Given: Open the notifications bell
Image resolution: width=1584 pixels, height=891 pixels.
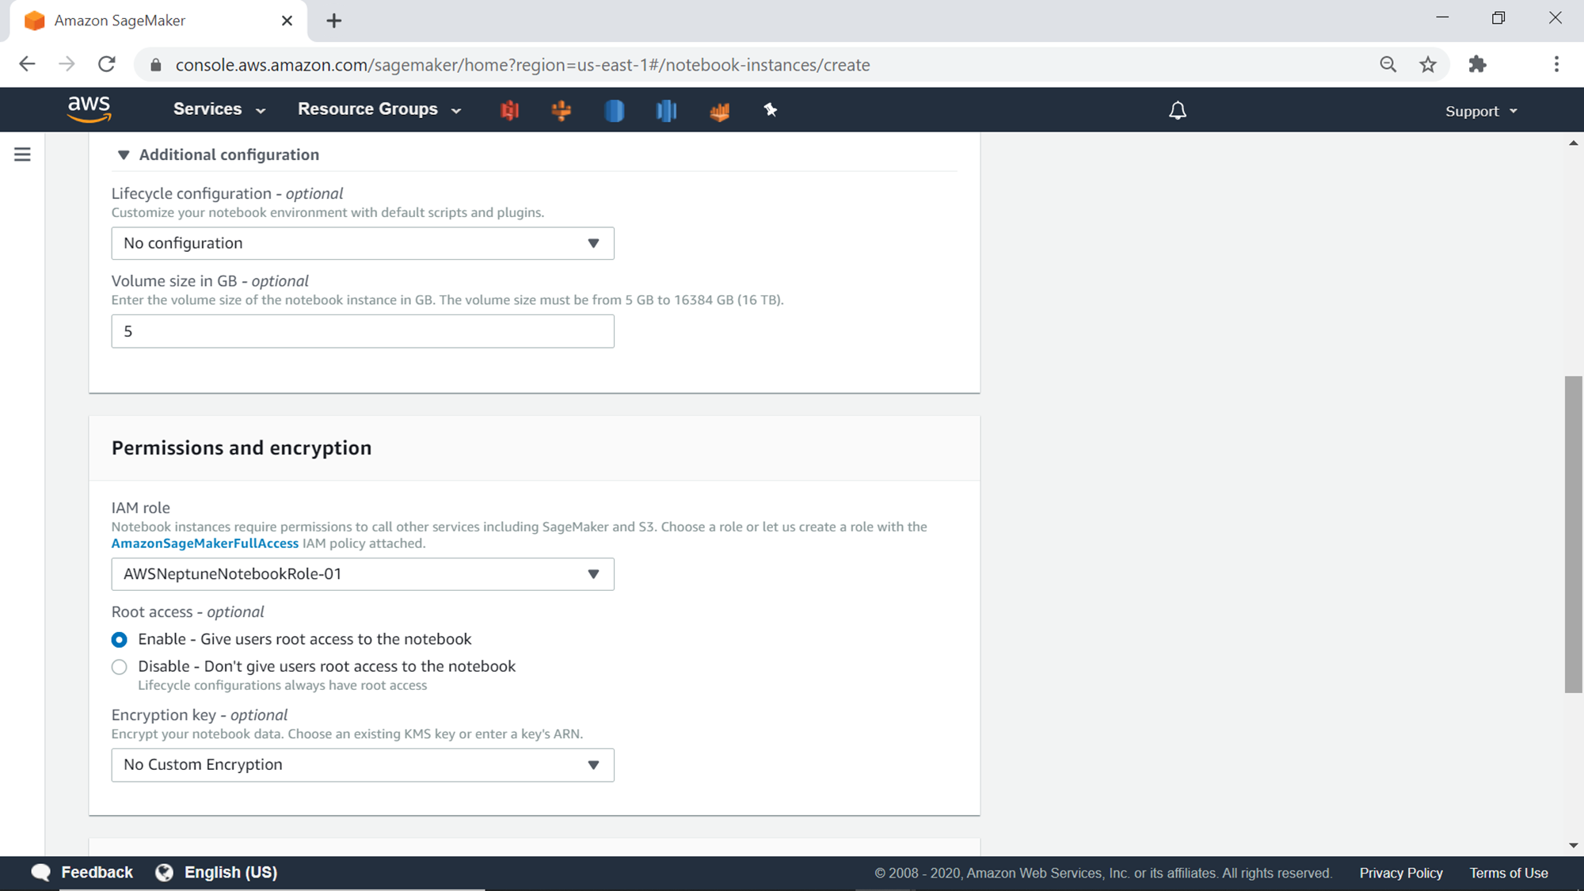Looking at the screenshot, I should tap(1178, 110).
